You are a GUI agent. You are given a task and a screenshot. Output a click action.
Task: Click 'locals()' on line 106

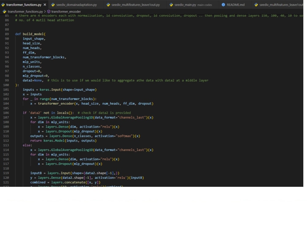(64, 113)
